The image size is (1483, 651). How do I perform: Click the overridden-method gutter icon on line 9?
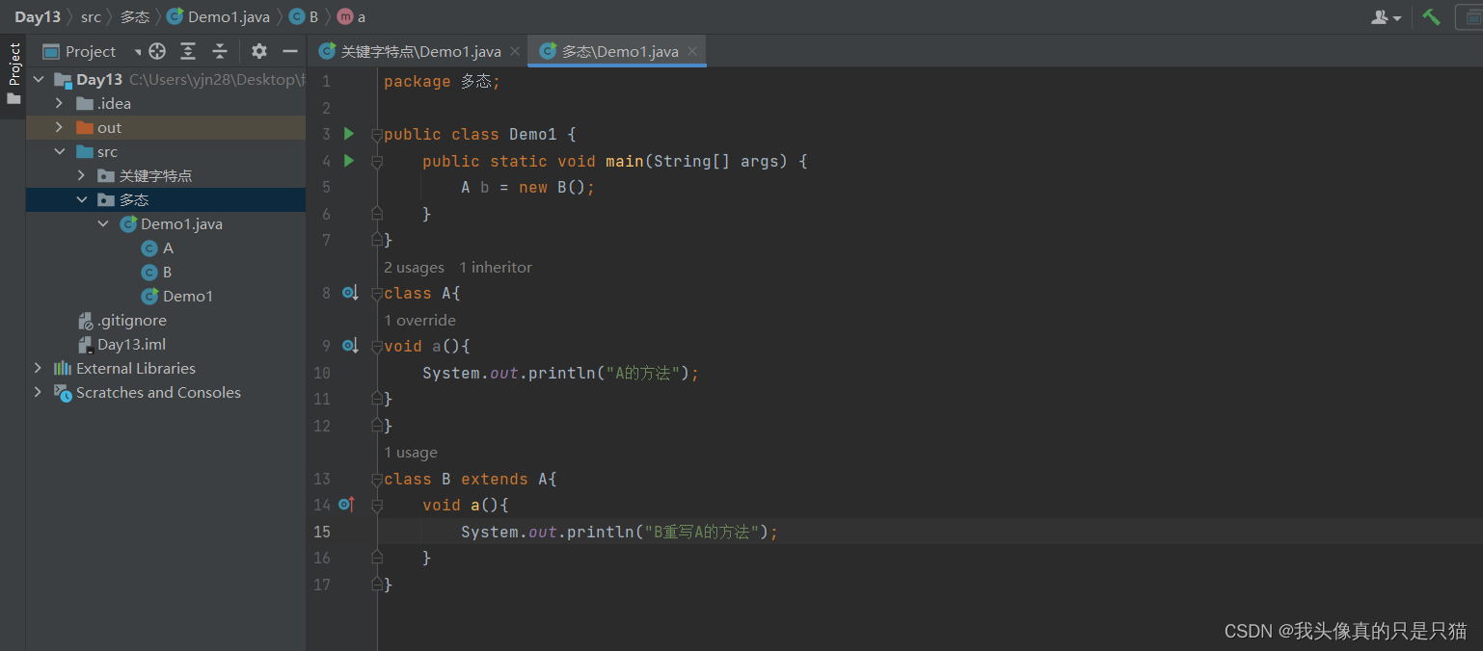tap(350, 345)
